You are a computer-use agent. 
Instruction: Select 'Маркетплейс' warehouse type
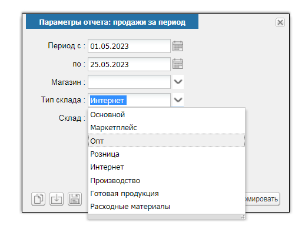pos(167,128)
